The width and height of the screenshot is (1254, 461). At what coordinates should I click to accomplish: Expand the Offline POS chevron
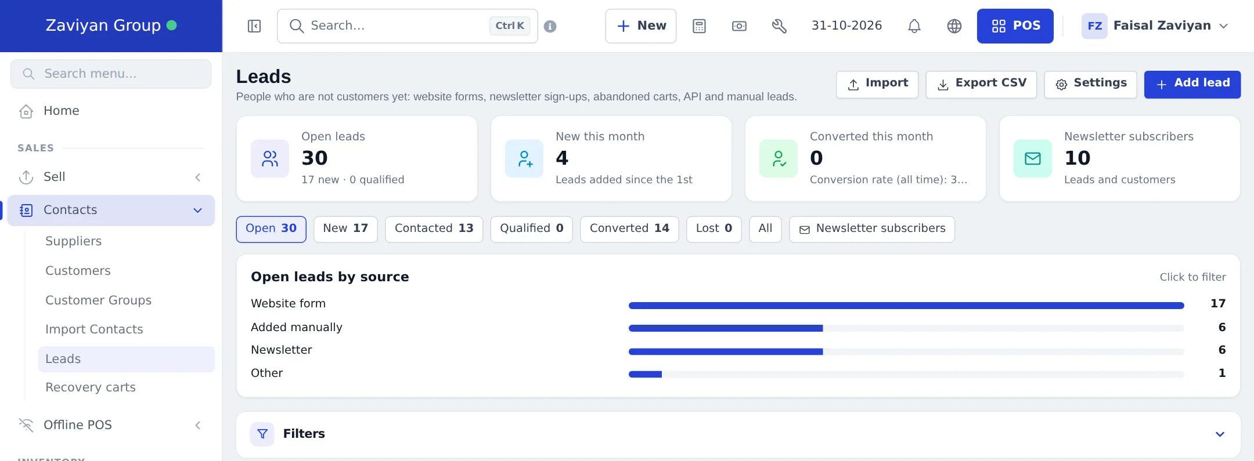[198, 426]
